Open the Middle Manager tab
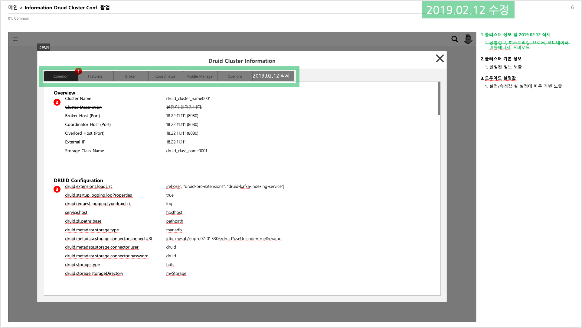This screenshot has width=582, height=328. click(x=200, y=76)
